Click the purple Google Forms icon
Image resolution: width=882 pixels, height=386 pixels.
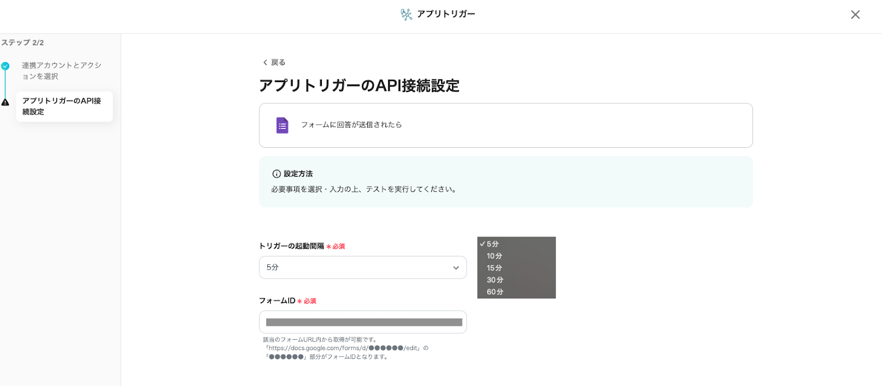[282, 125]
